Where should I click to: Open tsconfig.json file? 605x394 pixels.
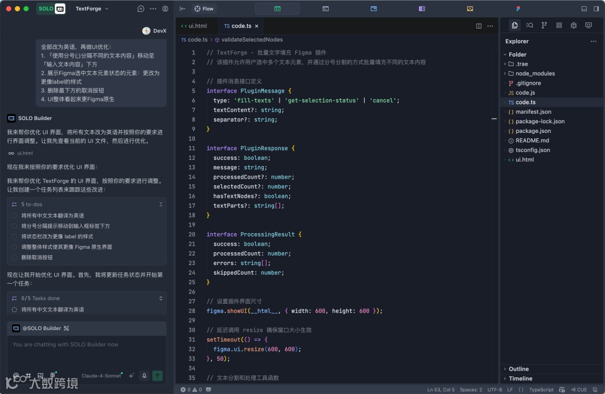(533, 150)
